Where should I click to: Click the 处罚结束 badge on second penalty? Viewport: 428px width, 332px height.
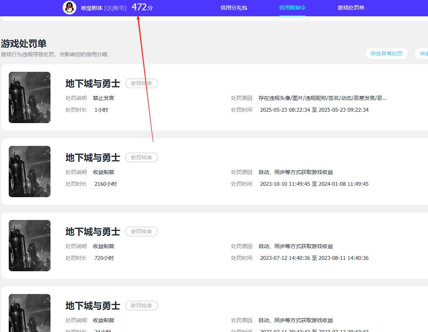[141, 157]
